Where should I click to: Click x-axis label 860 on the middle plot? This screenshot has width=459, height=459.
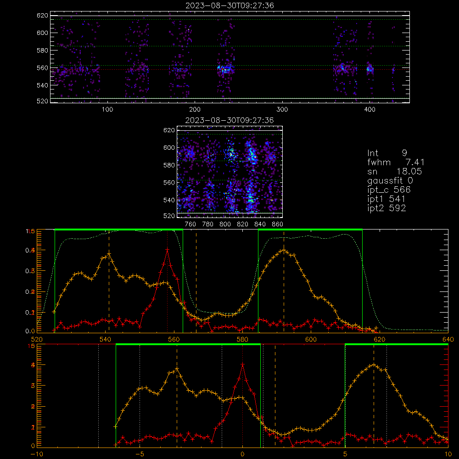(277, 224)
